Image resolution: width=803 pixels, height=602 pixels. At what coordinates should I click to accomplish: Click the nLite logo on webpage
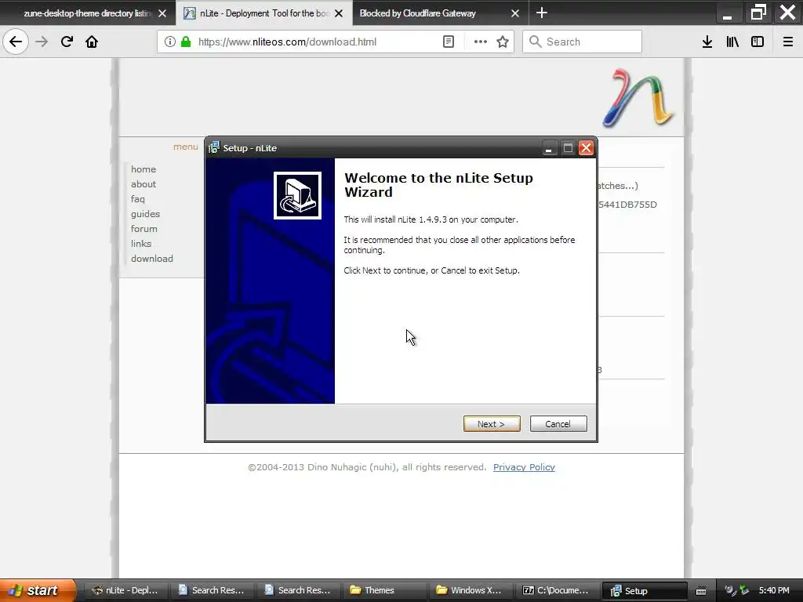tap(638, 98)
